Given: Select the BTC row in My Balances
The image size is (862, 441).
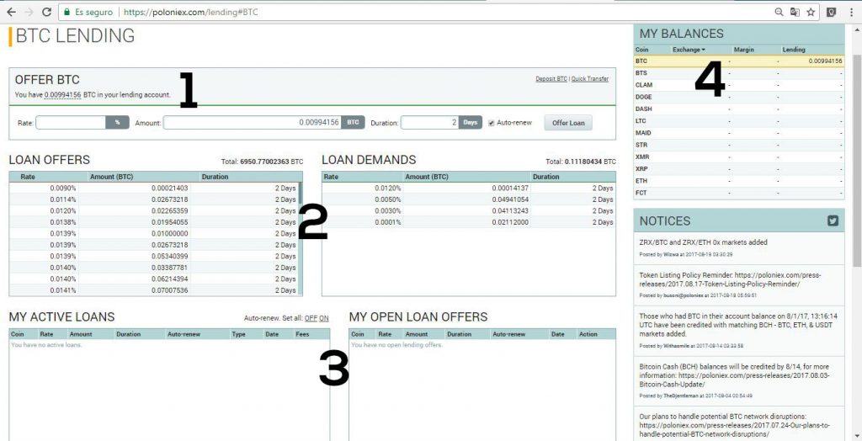Looking at the screenshot, I should 739,61.
